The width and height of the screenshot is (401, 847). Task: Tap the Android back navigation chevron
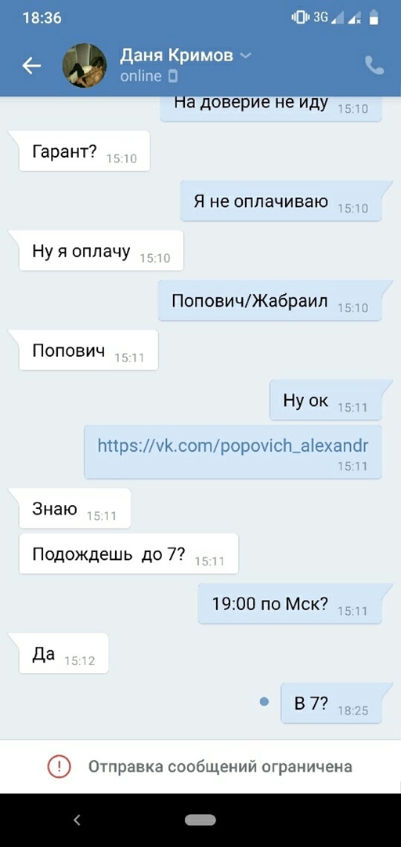click(77, 820)
